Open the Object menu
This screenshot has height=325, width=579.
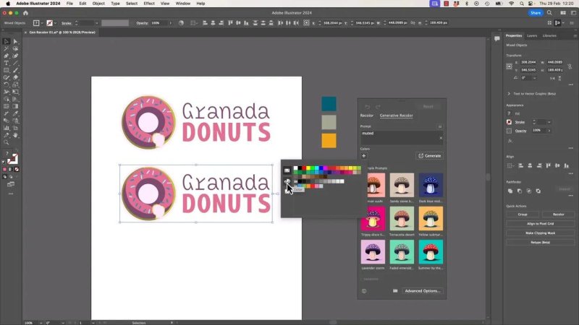tap(98, 4)
